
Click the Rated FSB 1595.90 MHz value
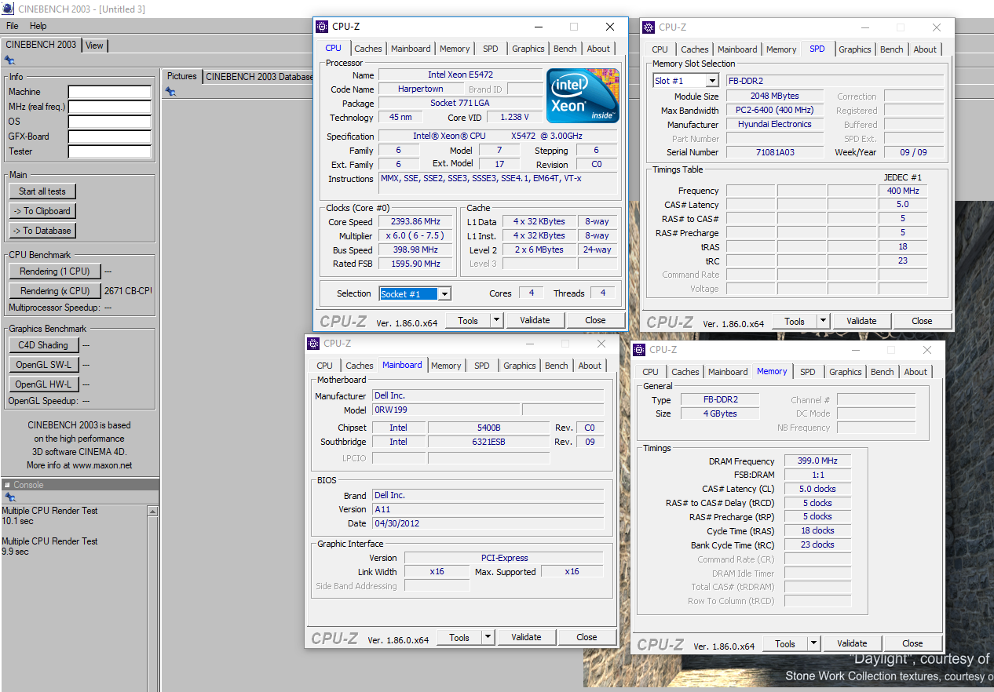415,264
